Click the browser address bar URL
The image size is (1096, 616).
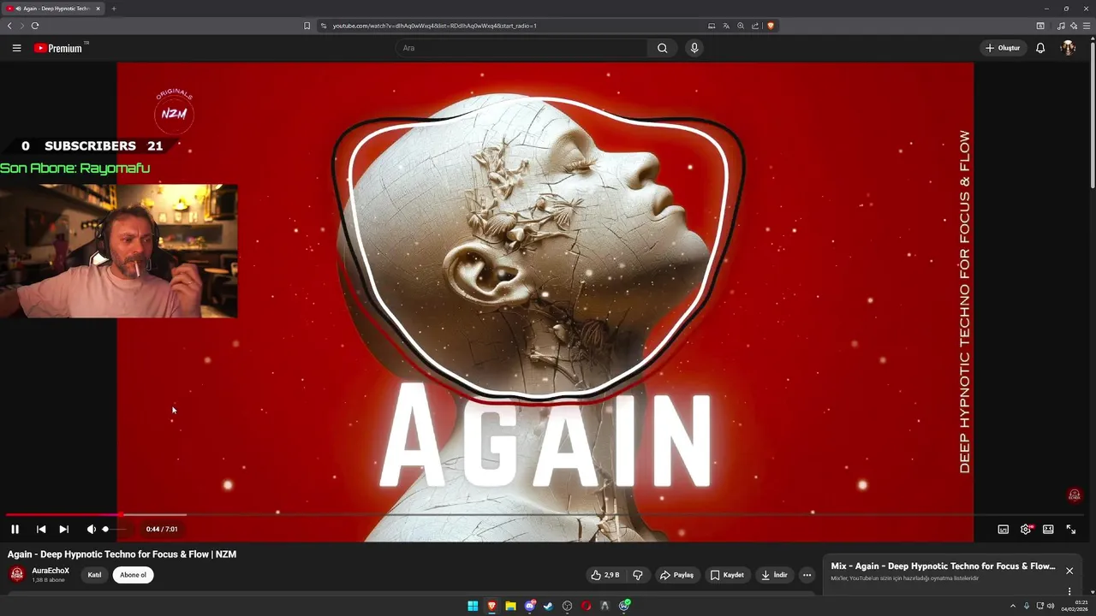[434, 26]
